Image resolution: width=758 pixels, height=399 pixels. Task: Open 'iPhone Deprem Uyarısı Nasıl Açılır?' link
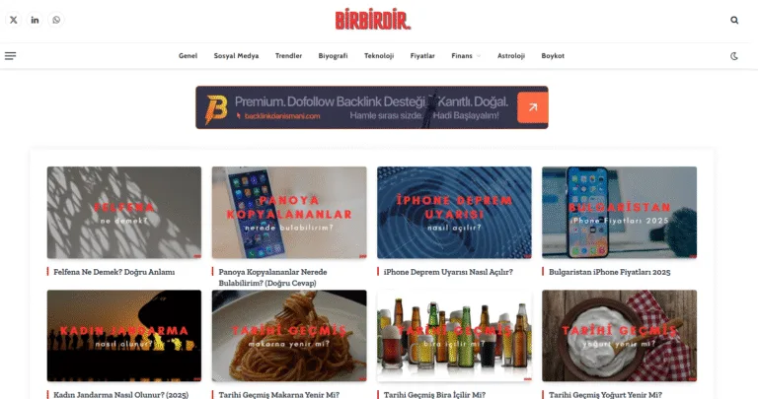[448, 272]
